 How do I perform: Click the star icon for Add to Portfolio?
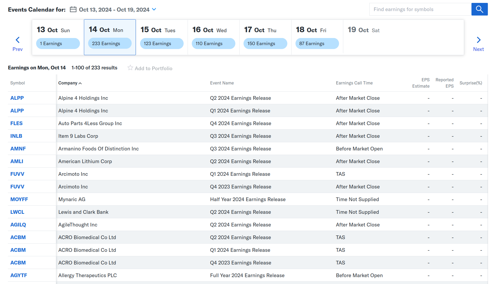tap(130, 68)
